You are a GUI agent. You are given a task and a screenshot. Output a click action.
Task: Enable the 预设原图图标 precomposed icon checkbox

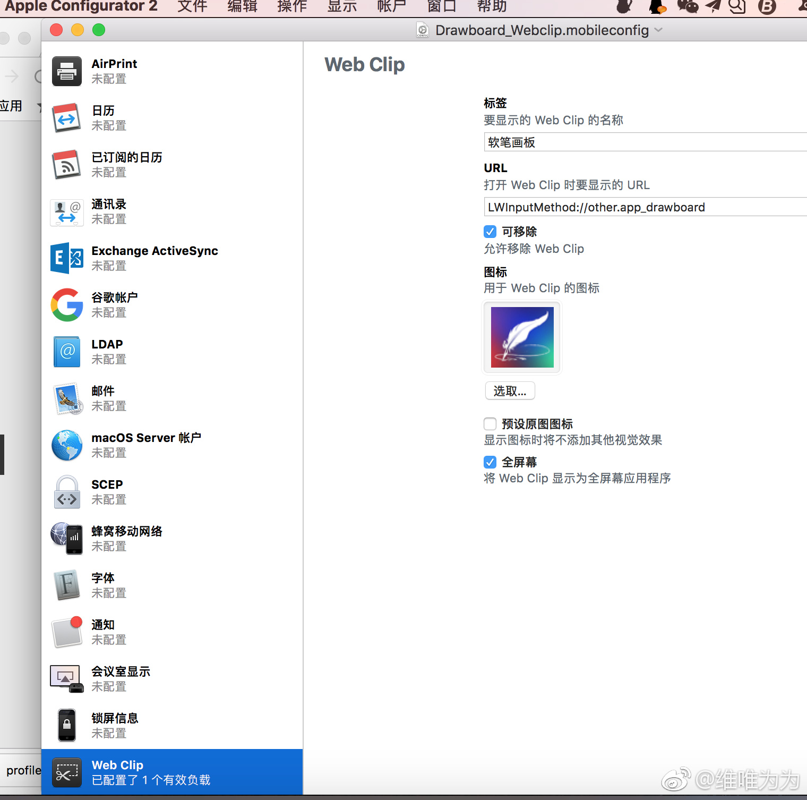490,424
